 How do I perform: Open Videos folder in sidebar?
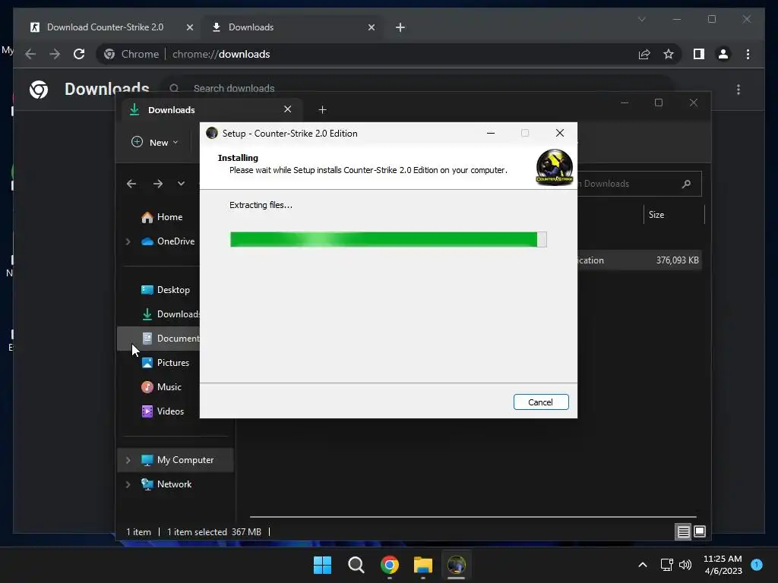click(163, 411)
